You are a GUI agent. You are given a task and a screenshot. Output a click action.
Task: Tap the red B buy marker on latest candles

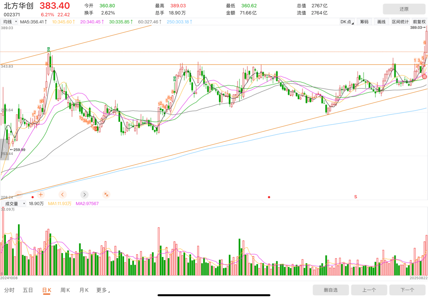pos(424,77)
